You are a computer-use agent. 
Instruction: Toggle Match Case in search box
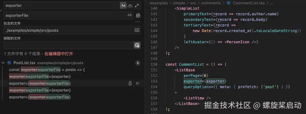click(123, 5)
